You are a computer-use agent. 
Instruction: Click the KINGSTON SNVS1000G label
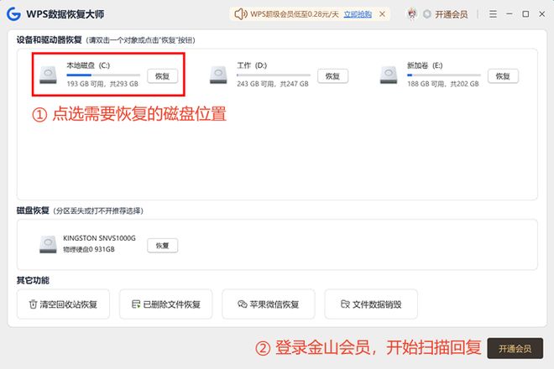[x=99, y=238]
